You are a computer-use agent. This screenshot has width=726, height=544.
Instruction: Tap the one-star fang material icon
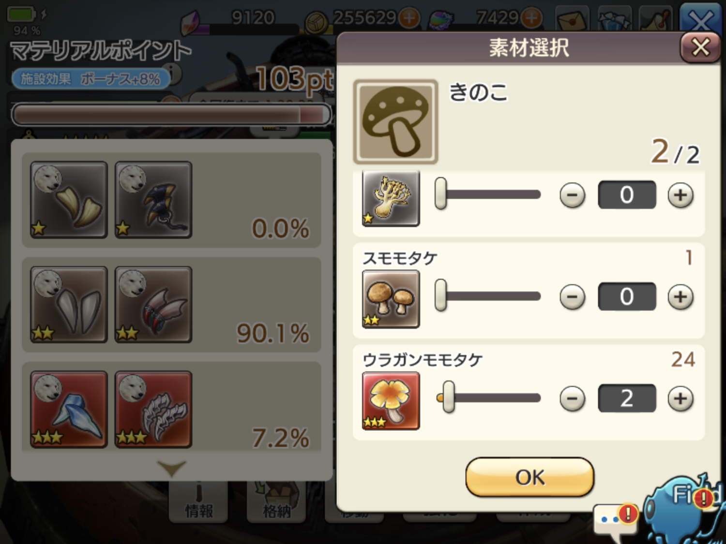(69, 200)
